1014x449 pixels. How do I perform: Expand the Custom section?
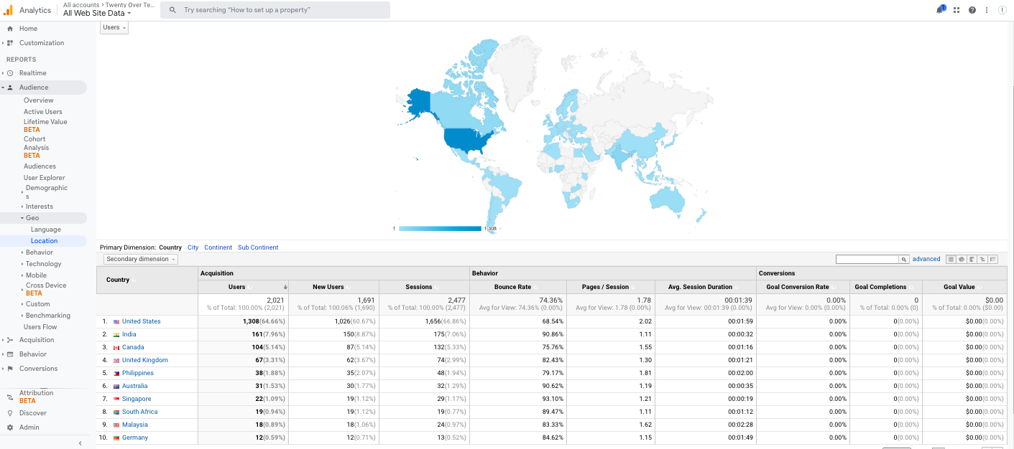coord(37,304)
